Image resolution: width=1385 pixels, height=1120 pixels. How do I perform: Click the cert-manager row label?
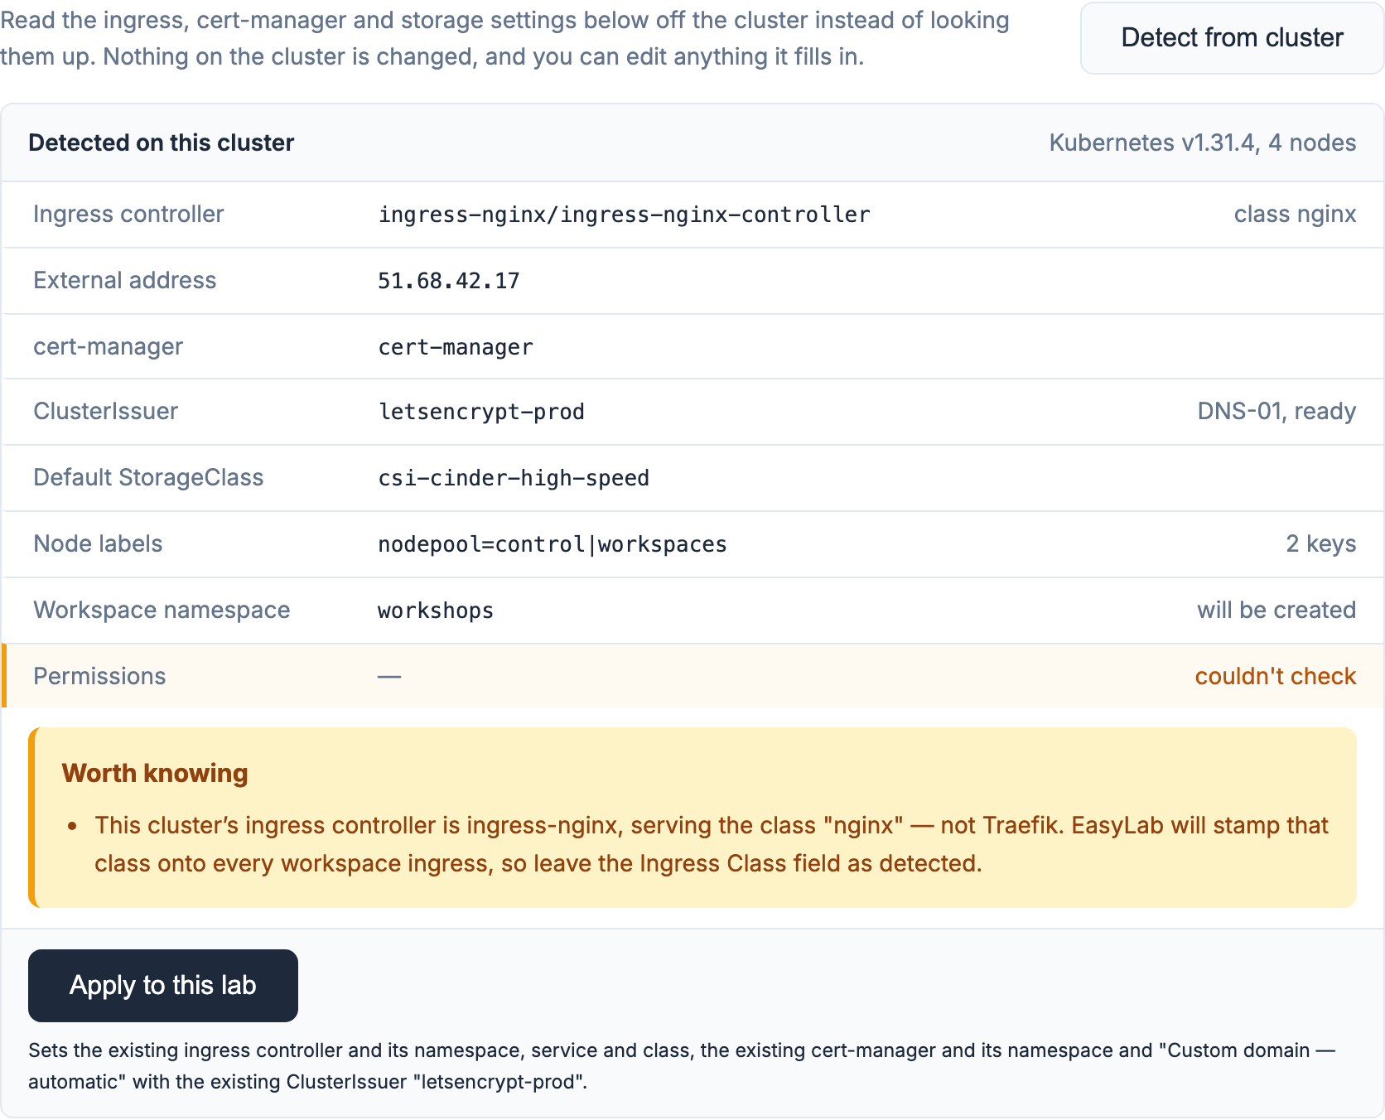click(108, 346)
